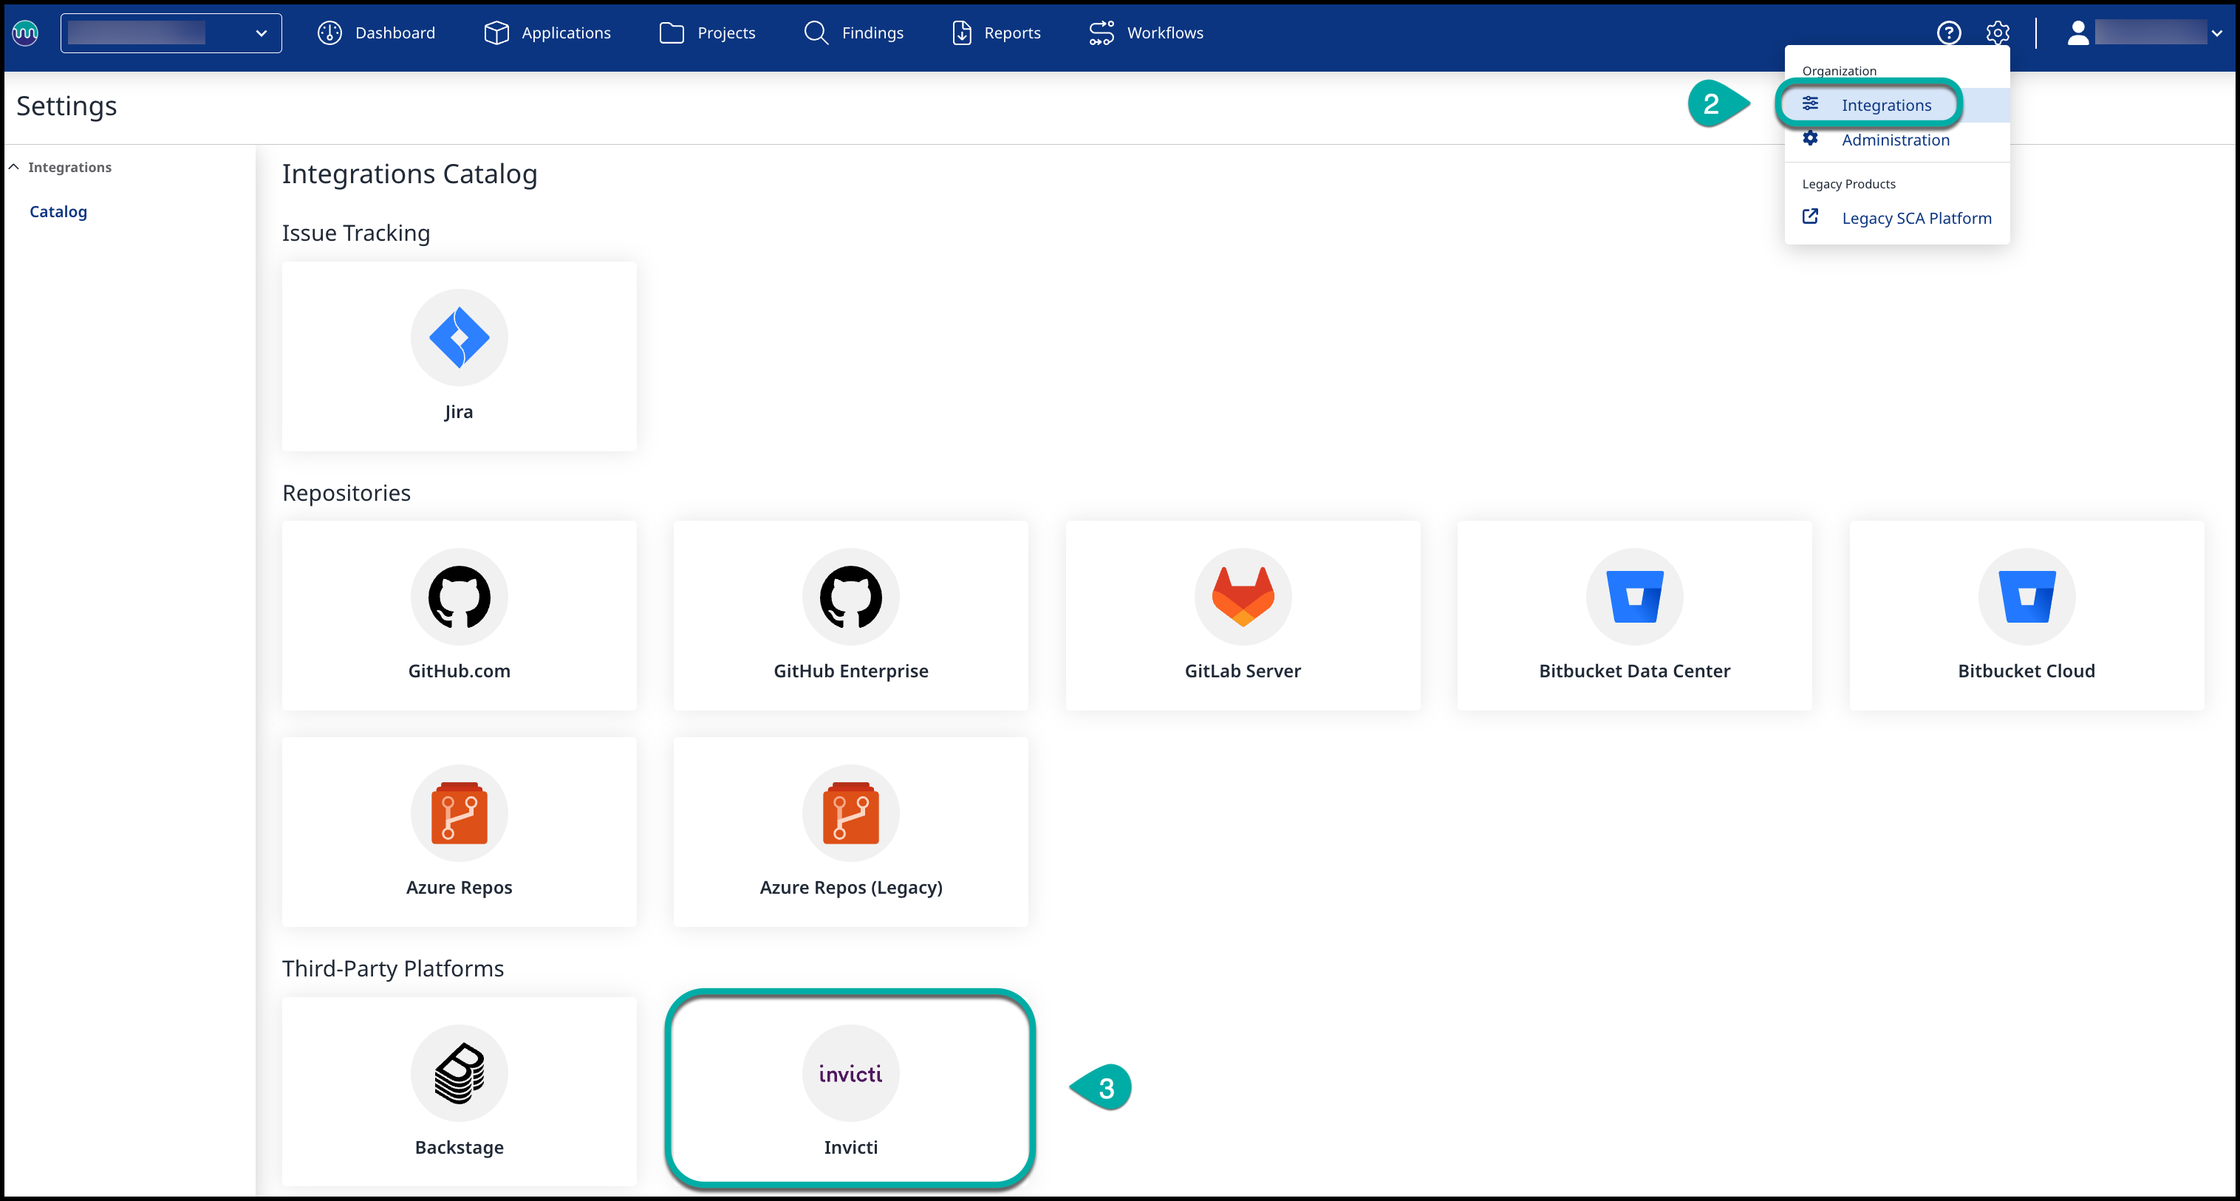Select Integrations from the settings menu
This screenshot has width=2240, height=1201.
click(1885, 105)
